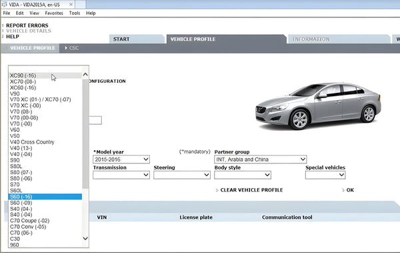Click the REPORT ERRORS link
Viewport: 400px width, 253px height.
(27, 25)
